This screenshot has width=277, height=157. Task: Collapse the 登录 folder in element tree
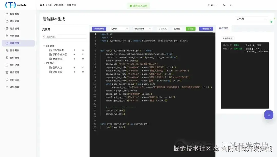[44, 46]
